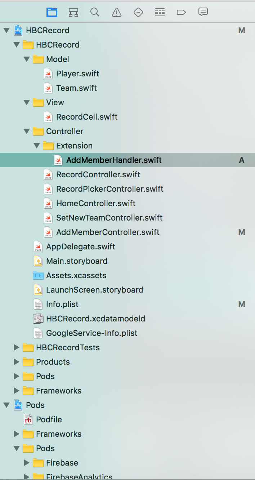Open Assets.xcassets catalog

click(76, 275)
